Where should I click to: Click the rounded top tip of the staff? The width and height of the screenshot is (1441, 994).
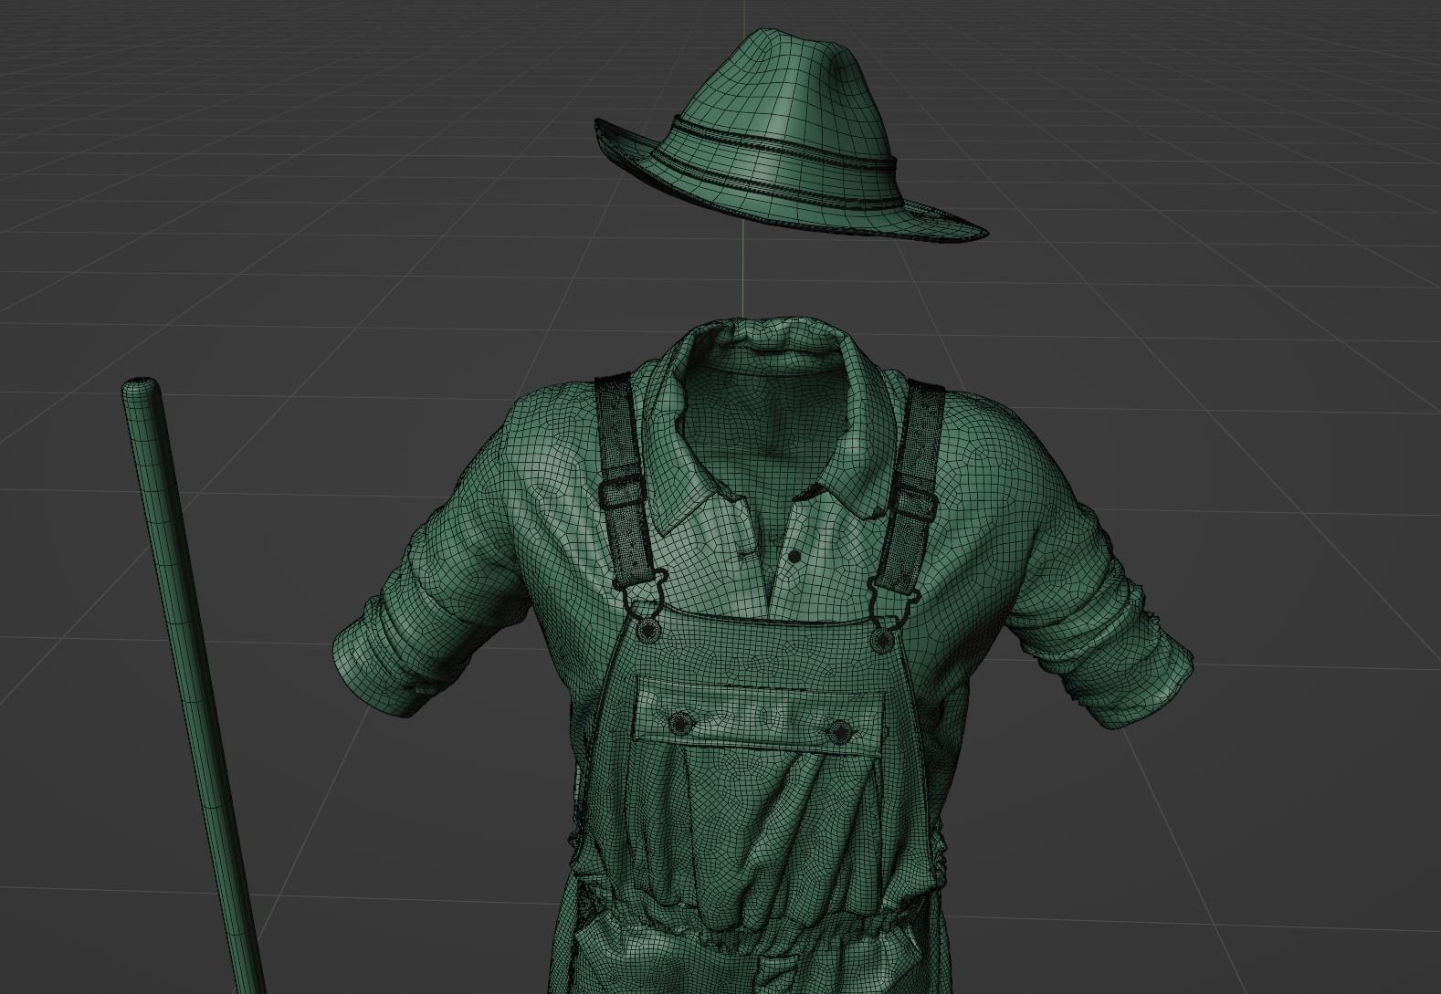click(141, 386)
